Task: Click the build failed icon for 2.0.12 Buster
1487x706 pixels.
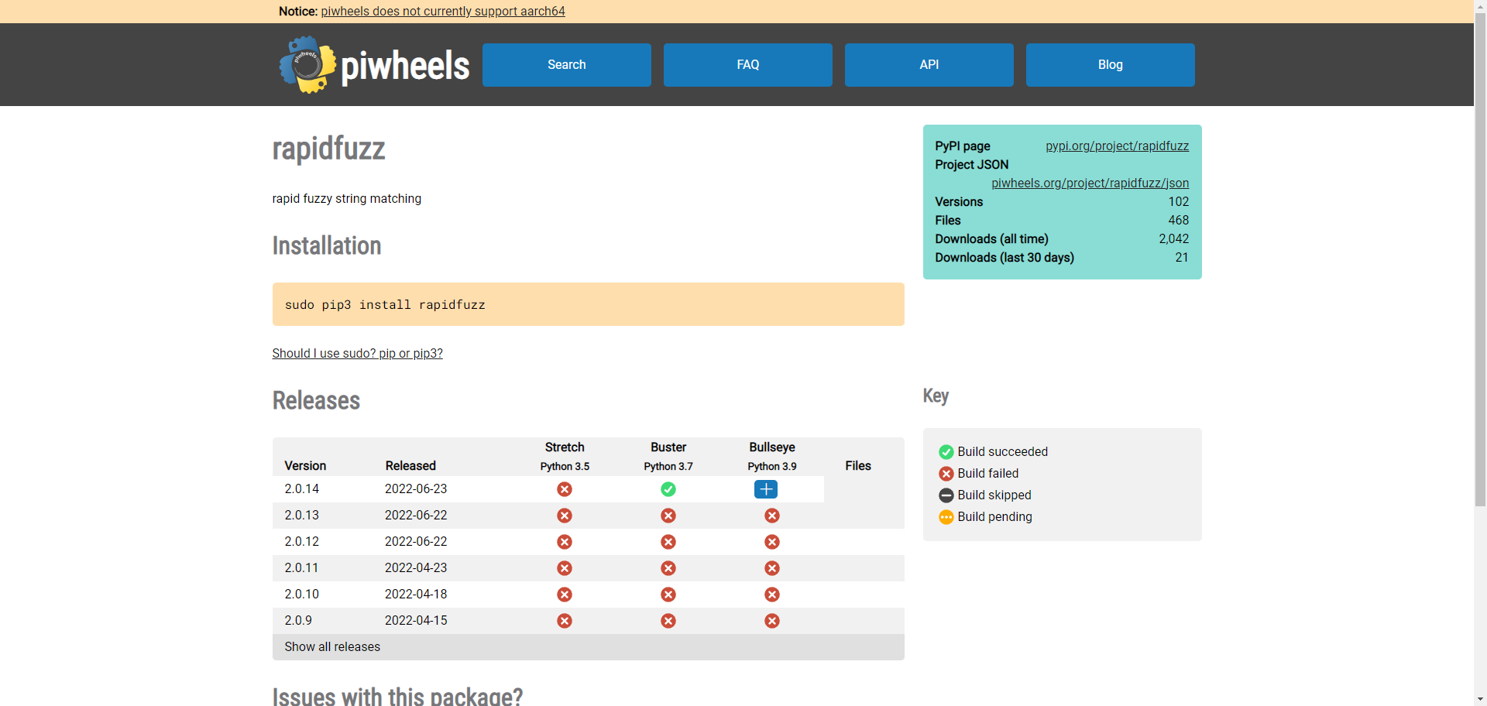Action: [x=668, y=542]
